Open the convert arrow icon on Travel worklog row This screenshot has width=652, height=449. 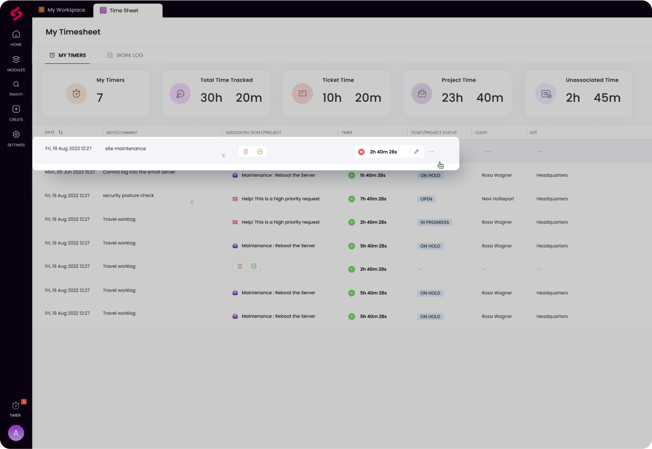pos(254,266)
